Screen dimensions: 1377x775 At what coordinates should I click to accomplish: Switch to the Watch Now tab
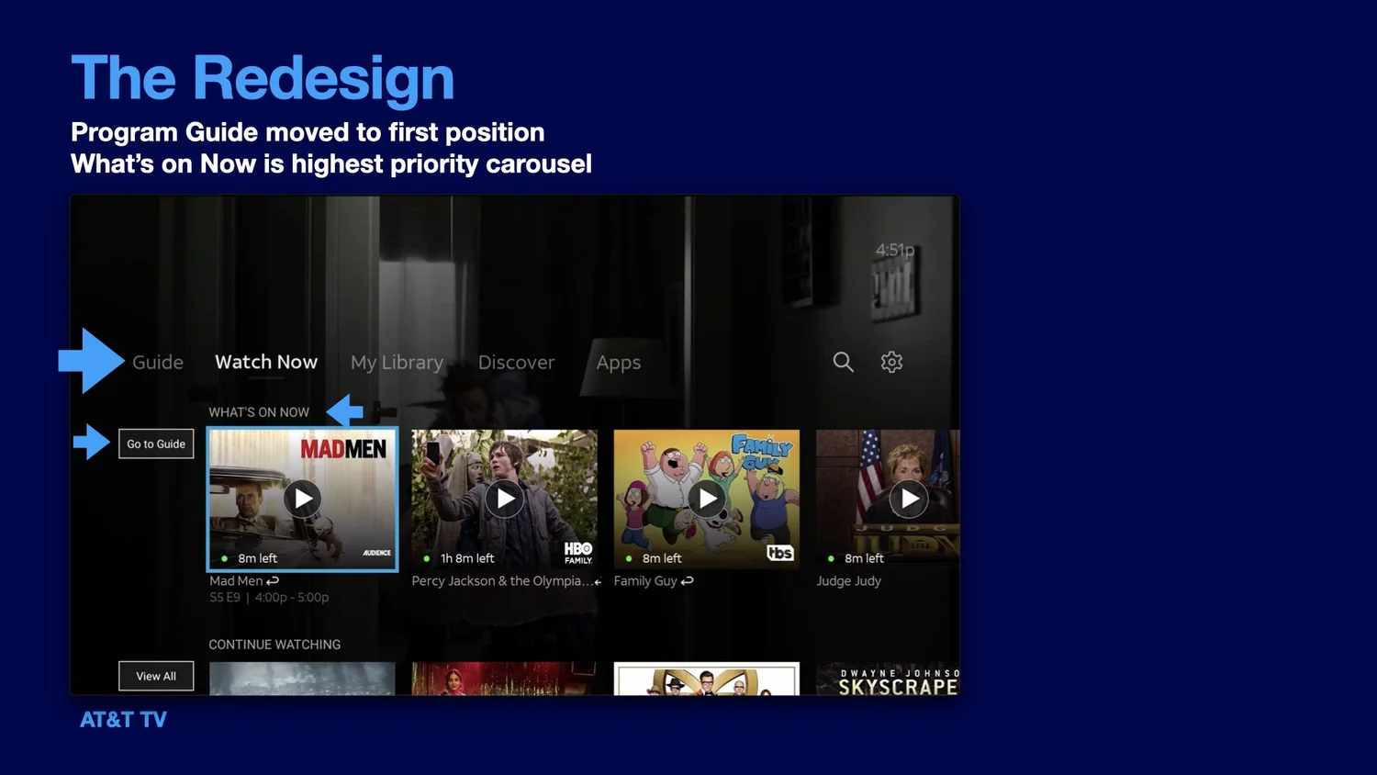coord(266,362)
